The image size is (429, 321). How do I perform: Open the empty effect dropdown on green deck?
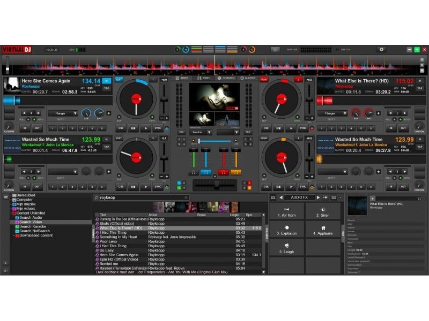[63, 172]
